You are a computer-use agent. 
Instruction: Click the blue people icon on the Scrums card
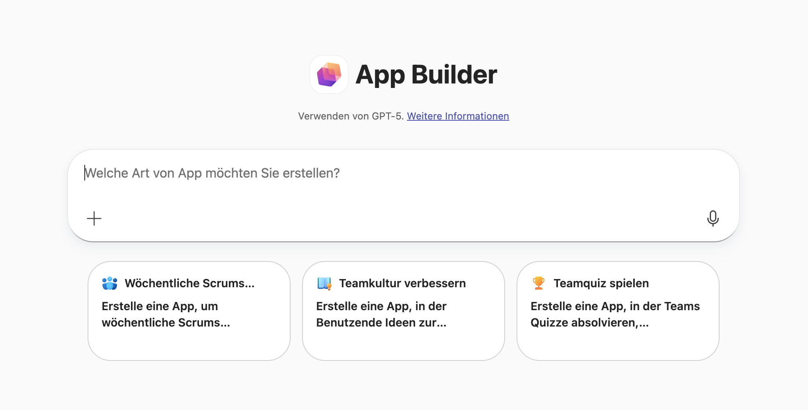[110, 283]
